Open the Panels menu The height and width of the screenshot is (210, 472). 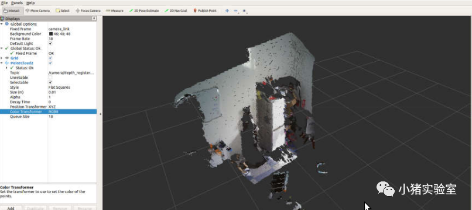tap(17, 3)
